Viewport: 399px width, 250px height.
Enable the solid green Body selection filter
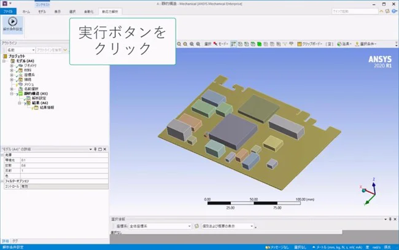tap(259, 44)
